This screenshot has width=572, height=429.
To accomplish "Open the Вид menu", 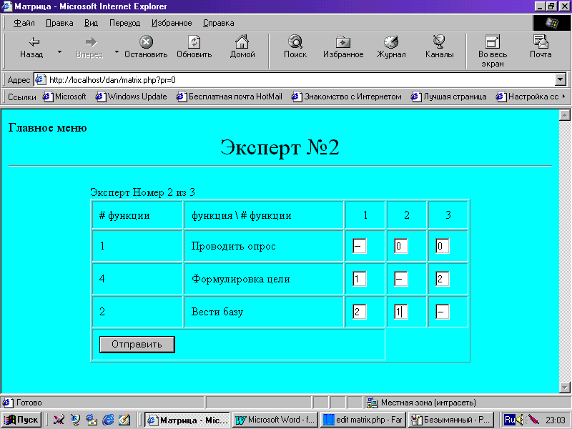I will tap(92, 23).
